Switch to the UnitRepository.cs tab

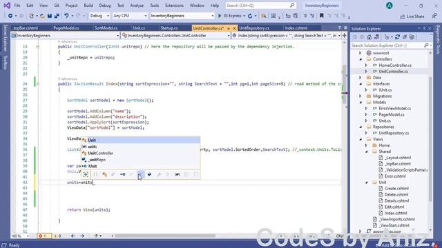[254, 28]
